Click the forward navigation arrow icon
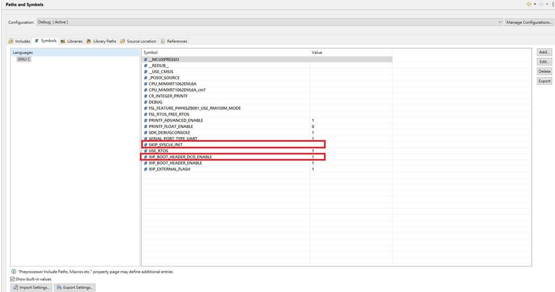 (x=541, y=4)
